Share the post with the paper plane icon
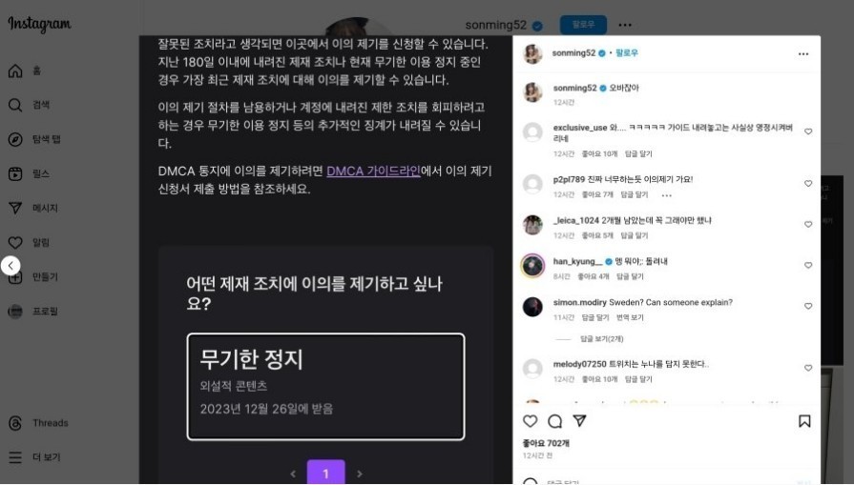The height and width of the screenshot is (485, 854). coord(579,420)
